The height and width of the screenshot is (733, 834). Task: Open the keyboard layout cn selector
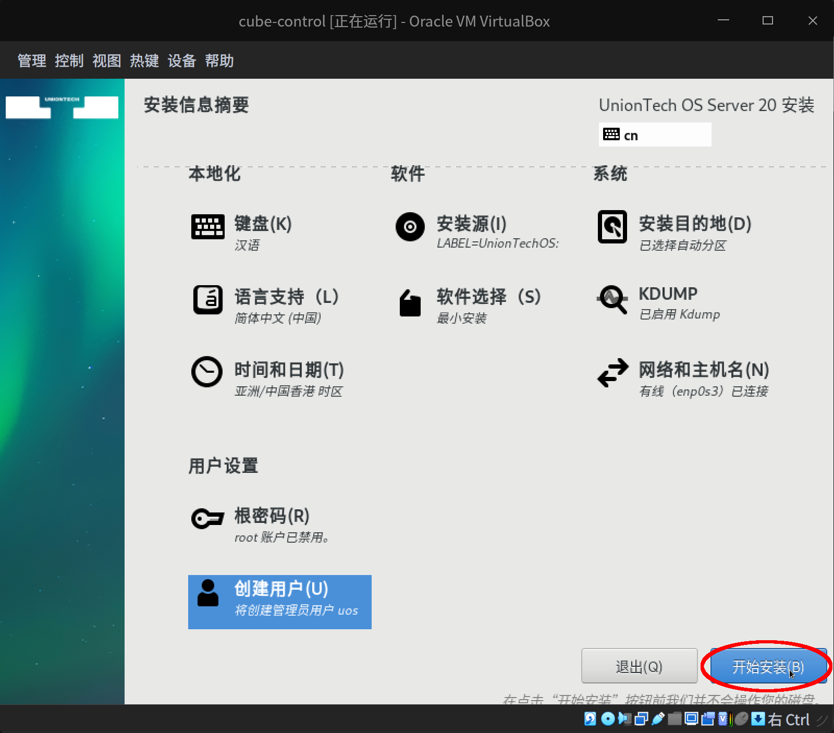click(x=655, y=135)
